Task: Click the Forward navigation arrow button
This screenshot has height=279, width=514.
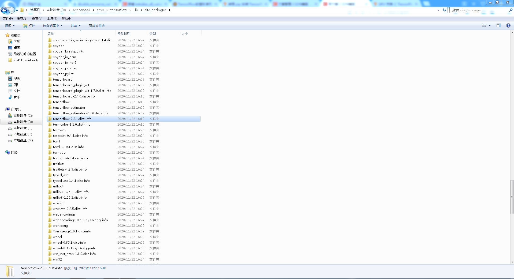Action: [12, 10]
